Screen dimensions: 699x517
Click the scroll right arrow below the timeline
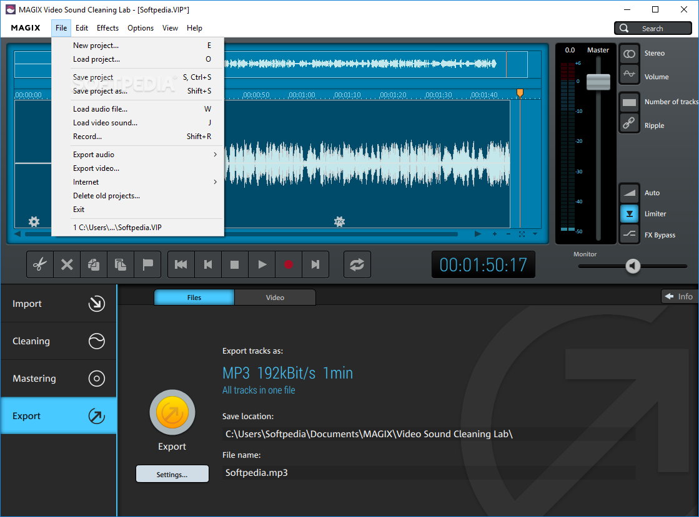coord(478,234)
